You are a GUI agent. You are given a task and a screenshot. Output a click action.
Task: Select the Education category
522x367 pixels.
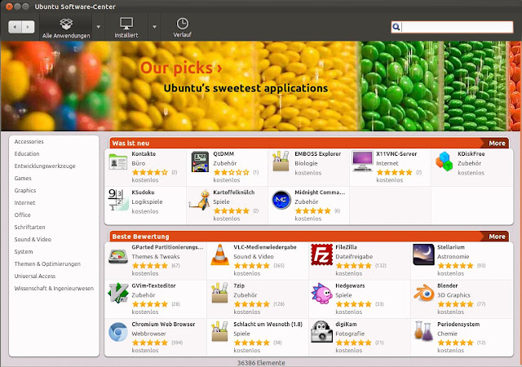27,154
